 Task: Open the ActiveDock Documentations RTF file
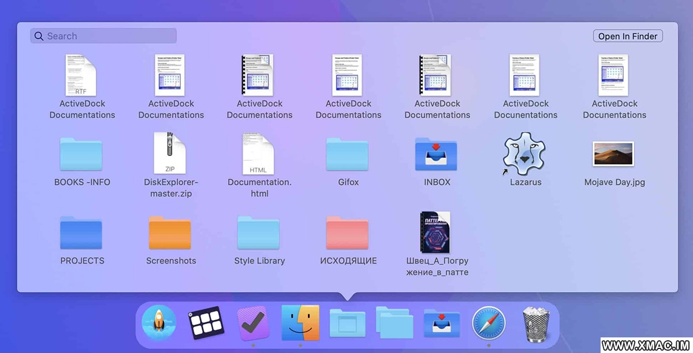click(81, 75)
